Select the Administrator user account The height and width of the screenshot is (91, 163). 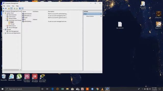(28, 14)
